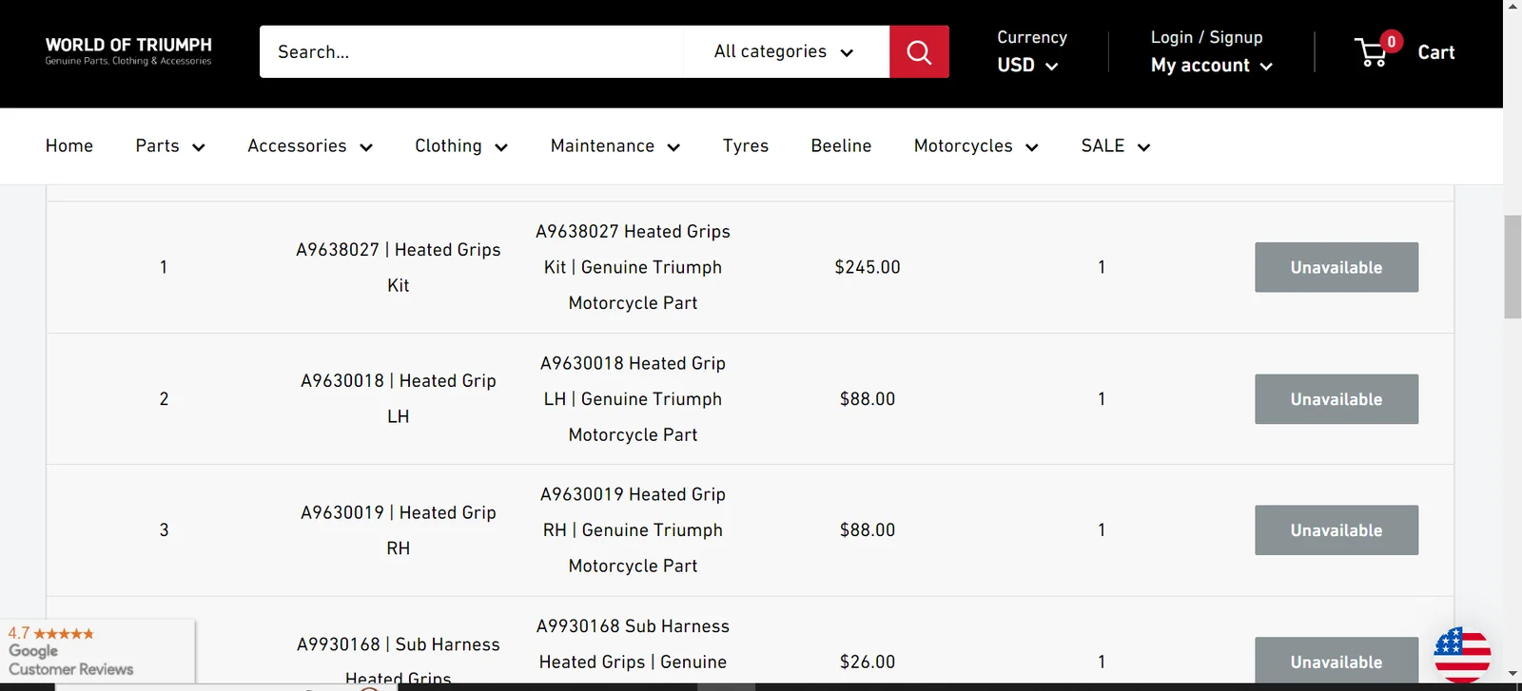Click Unavailable button for $245.00 Heated Grips Kit
The height and width of the screenshot is (691, 1522).
click(1336, 267)
